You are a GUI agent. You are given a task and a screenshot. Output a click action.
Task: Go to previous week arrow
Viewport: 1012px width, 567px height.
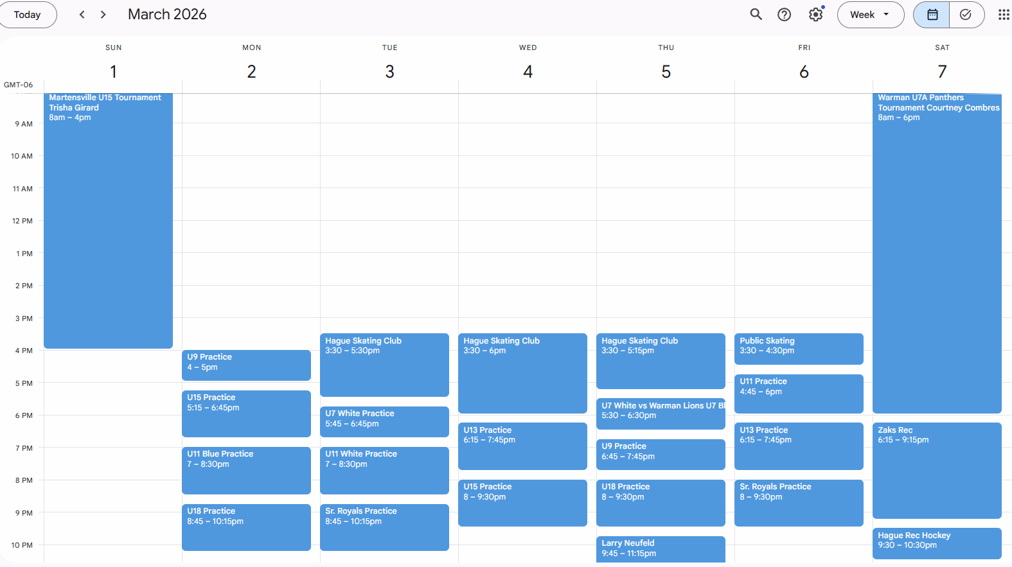(x=82, y=15)
